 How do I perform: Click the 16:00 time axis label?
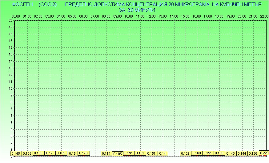197,17
